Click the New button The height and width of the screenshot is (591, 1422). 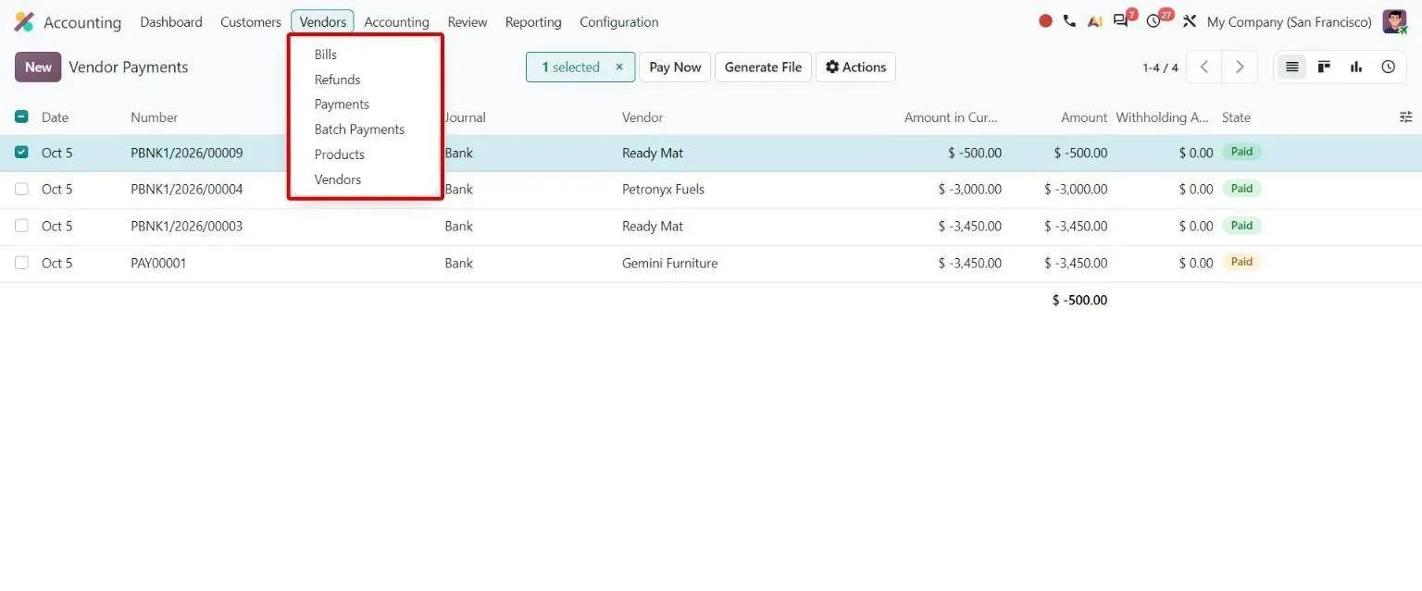click(38, 67)
